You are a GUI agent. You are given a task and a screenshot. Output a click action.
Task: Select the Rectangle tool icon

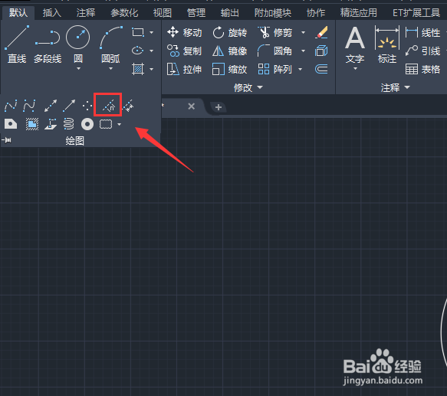coord(138,32)
